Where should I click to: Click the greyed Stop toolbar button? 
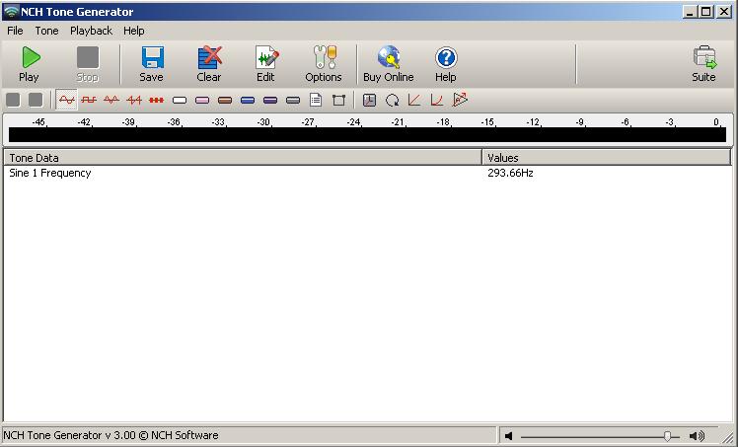tap(87, 64)
